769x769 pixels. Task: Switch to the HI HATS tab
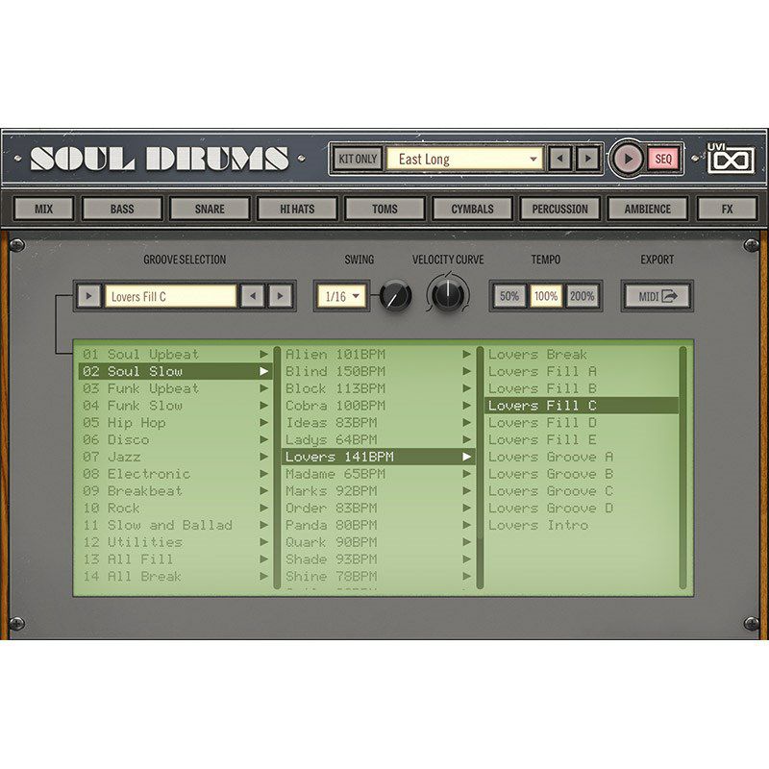coord(297,209)
